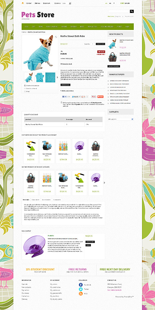
Task: Open the Dog category in green menu
Action: coord(26,26)
